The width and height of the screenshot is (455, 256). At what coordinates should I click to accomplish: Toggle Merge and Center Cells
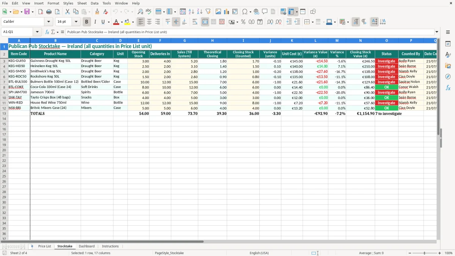point(205,22)
